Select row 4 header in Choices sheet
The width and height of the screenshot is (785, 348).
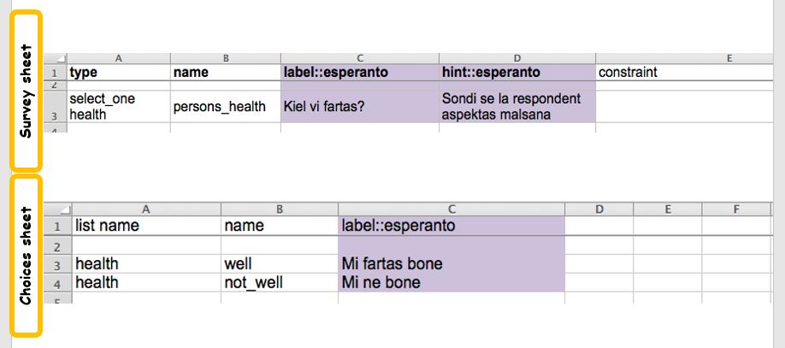[x=58, y=282]
